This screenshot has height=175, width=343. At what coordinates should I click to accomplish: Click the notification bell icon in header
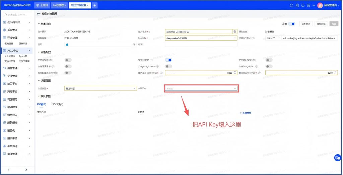coord(303,5)
